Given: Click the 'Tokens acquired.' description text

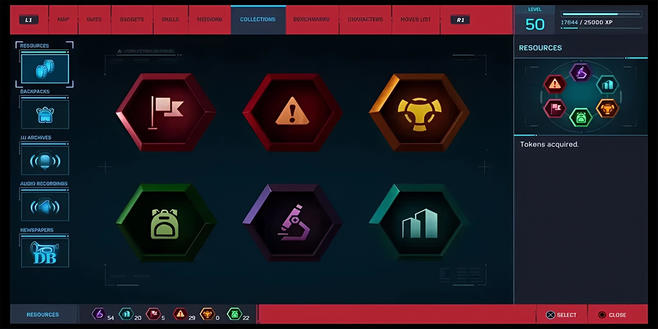Looking at the screenshot, I should tap(549, 145).
